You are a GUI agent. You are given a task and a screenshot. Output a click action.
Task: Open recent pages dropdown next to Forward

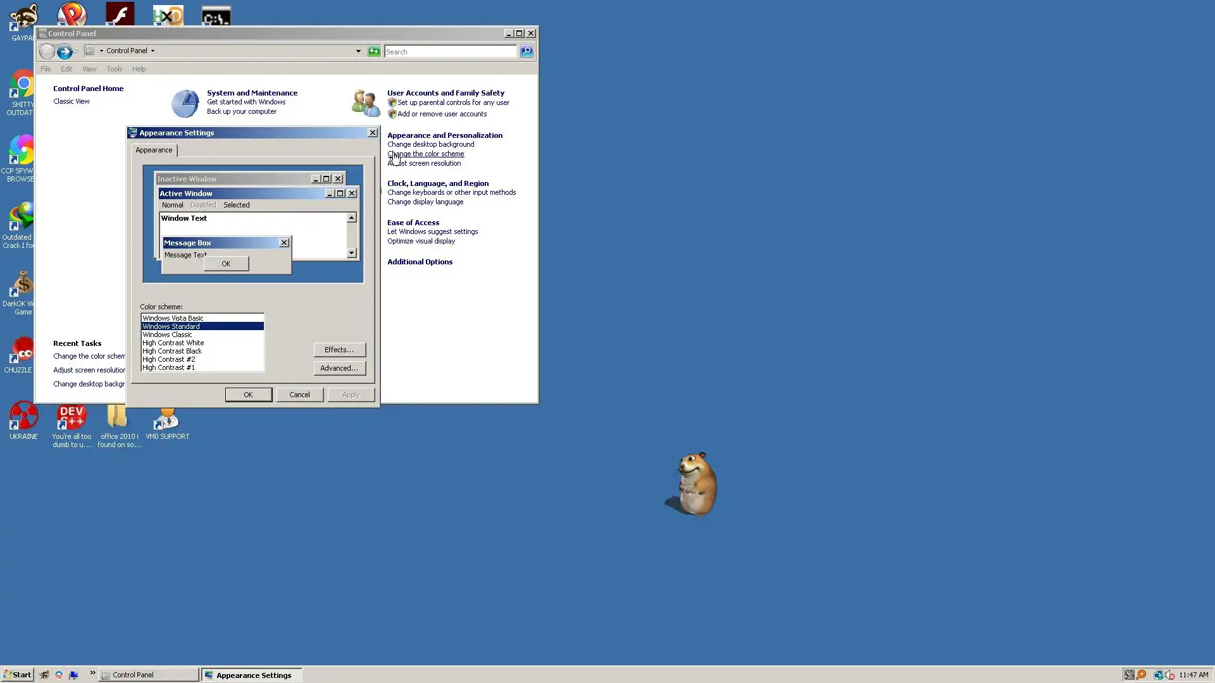click(x=76, y=52)
